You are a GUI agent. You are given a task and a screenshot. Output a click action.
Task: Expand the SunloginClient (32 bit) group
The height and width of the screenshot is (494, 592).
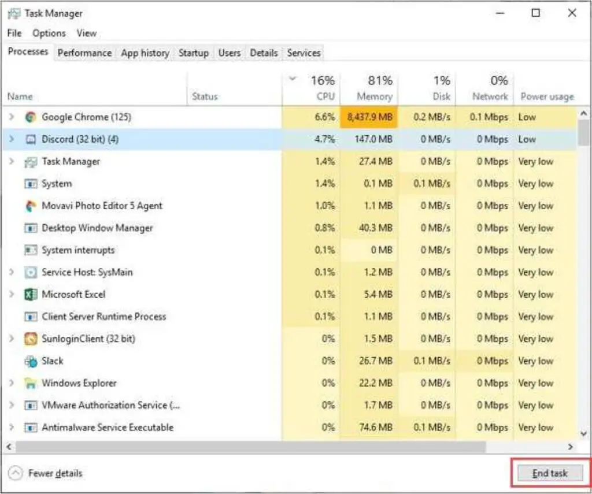pyautogui.click(x=12, y=339)
